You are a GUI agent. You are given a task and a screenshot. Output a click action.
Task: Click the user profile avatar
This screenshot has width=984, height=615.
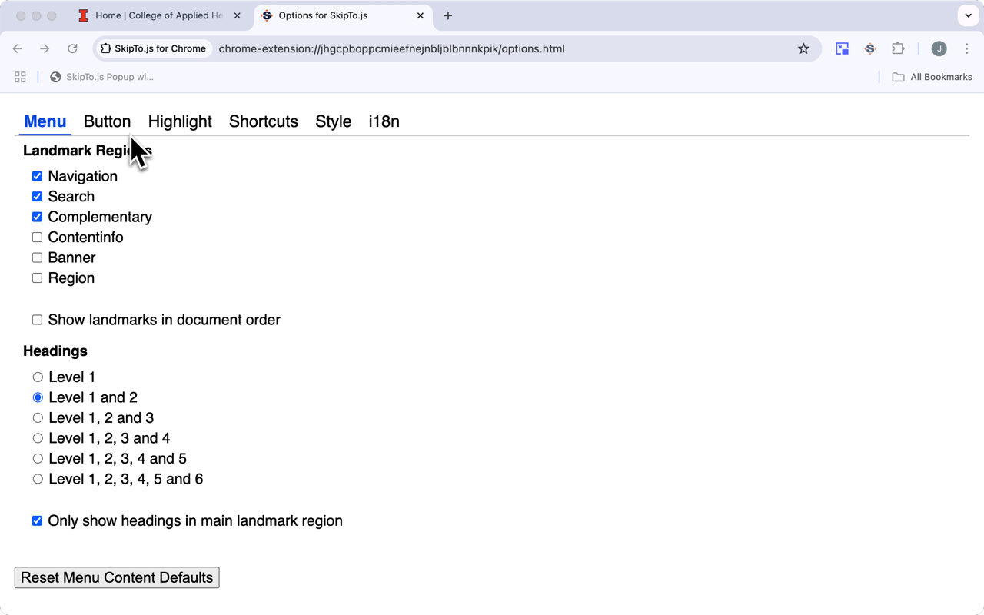pyautogui.click(x=939, y=48)
